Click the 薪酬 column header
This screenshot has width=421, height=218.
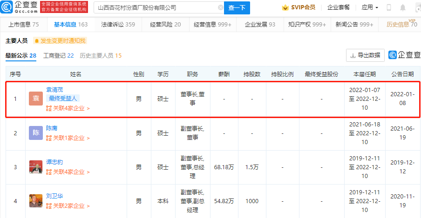pyautogui.click(x=224, y=74)
